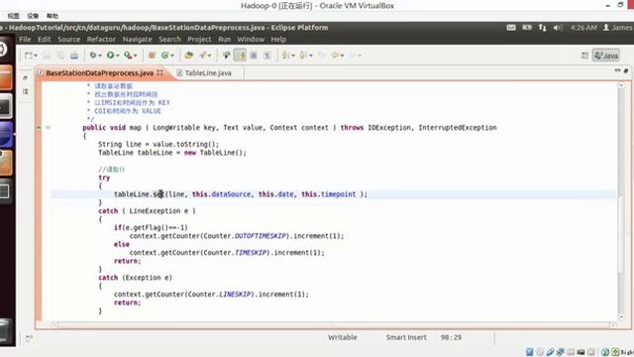
Task: Click the green Run button icon
Action: (110, 56)
